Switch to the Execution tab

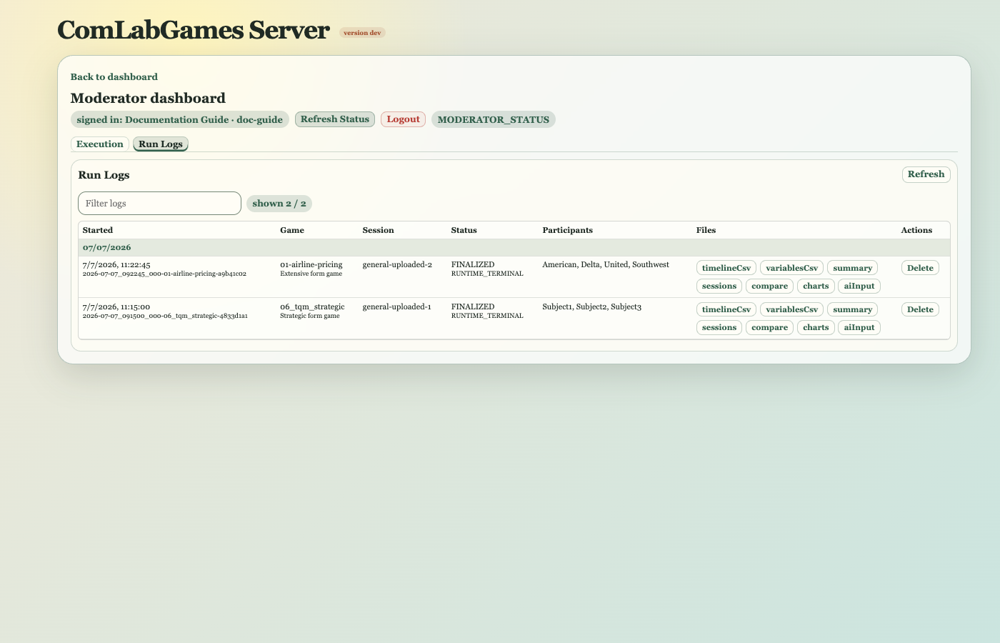100,144
